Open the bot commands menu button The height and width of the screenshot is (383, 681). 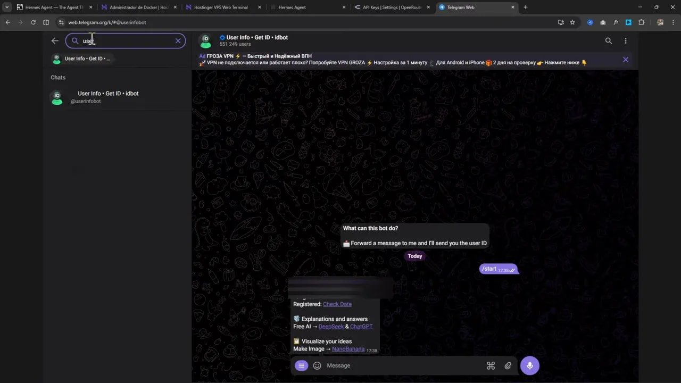[301, 365]
